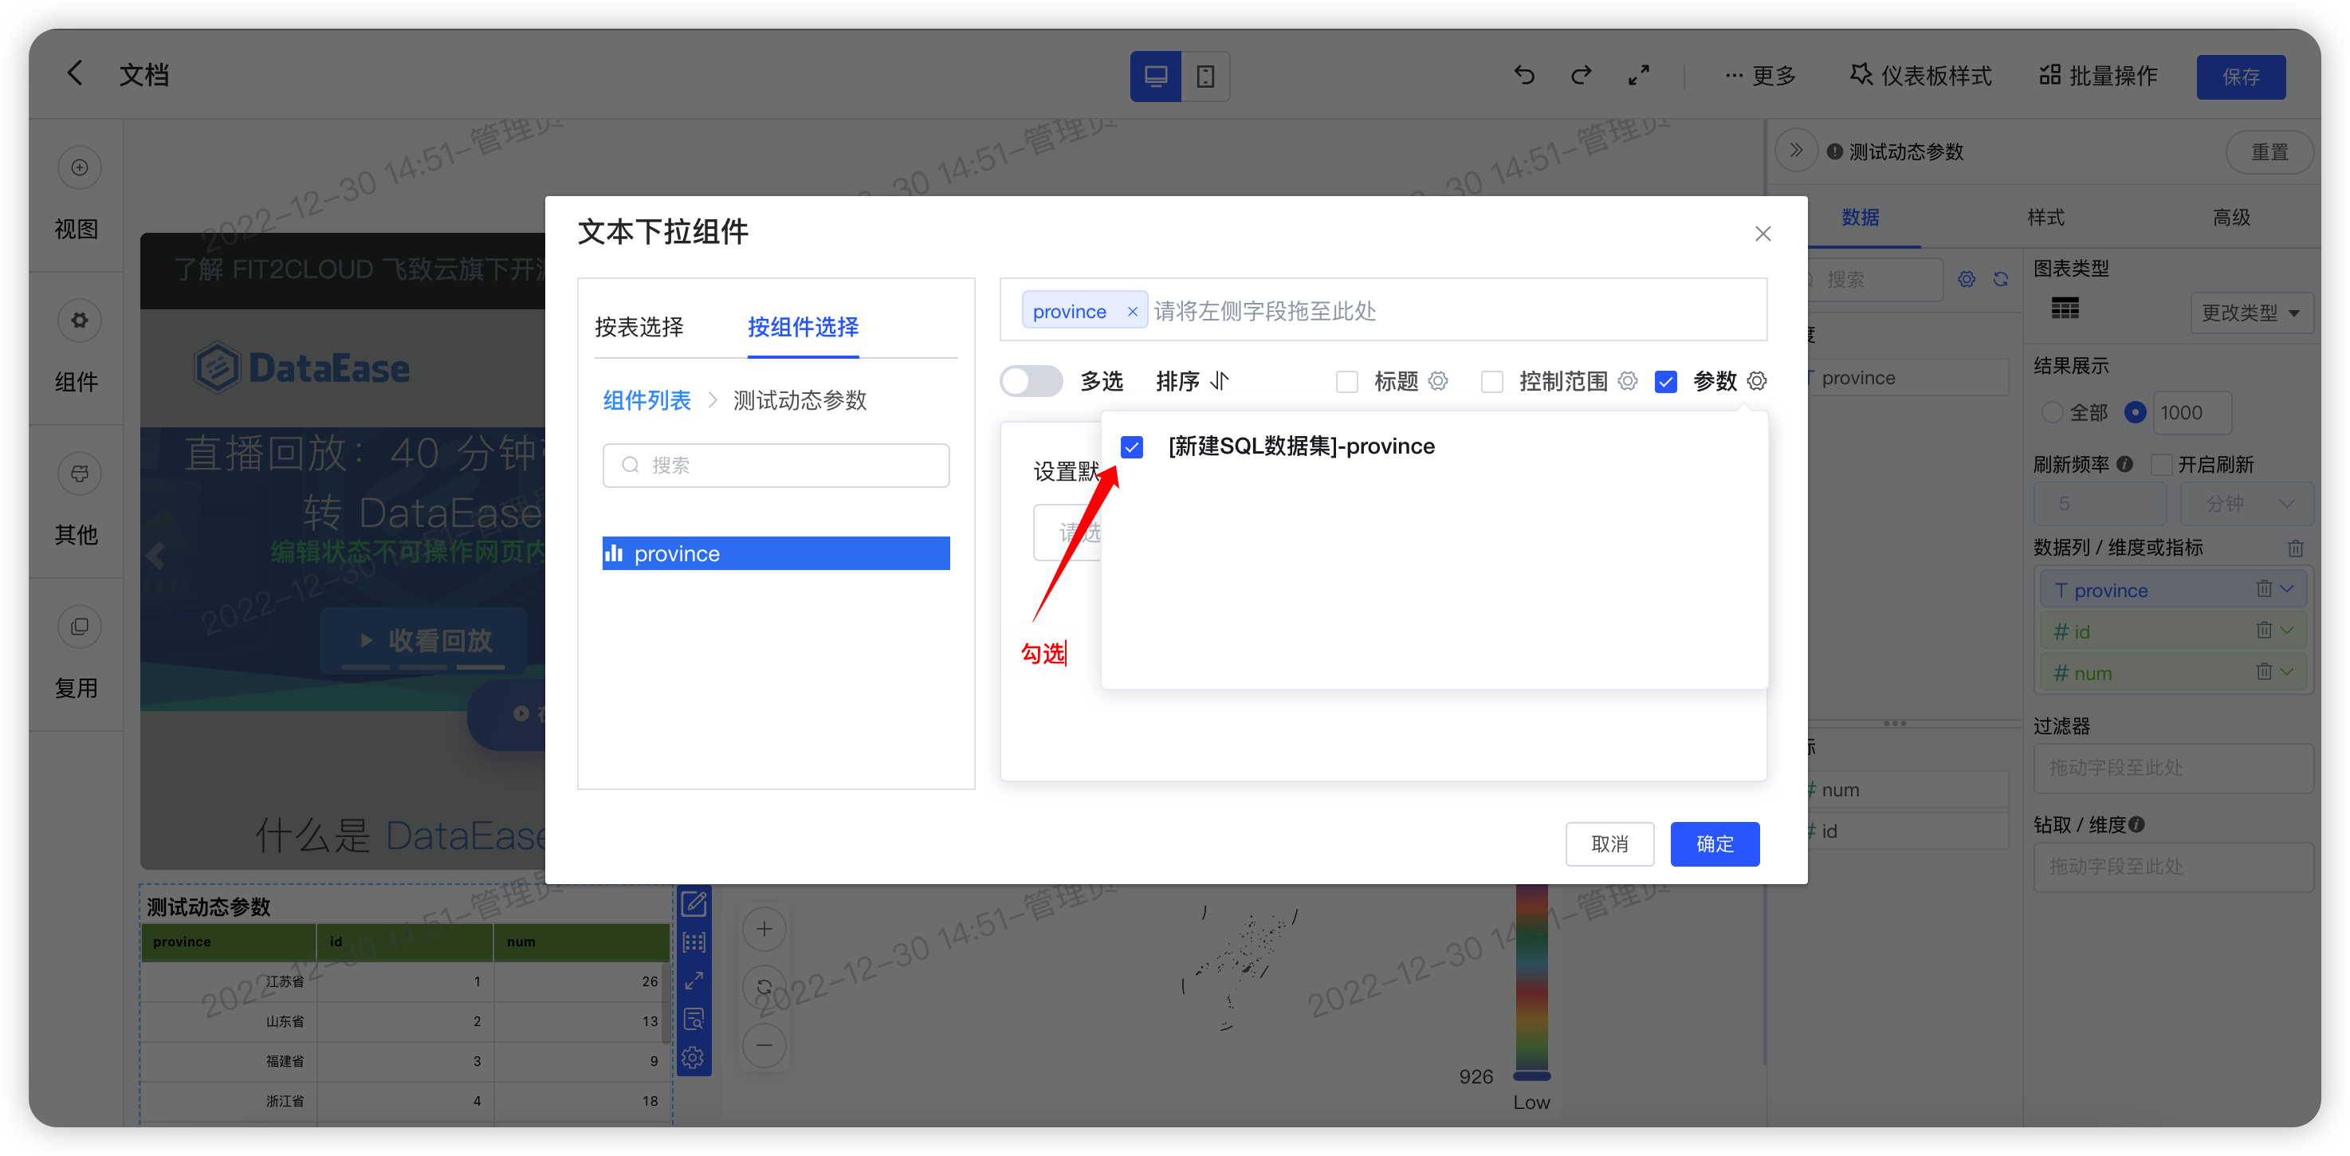Switch to the 按表选择 tab

[639, 328]
